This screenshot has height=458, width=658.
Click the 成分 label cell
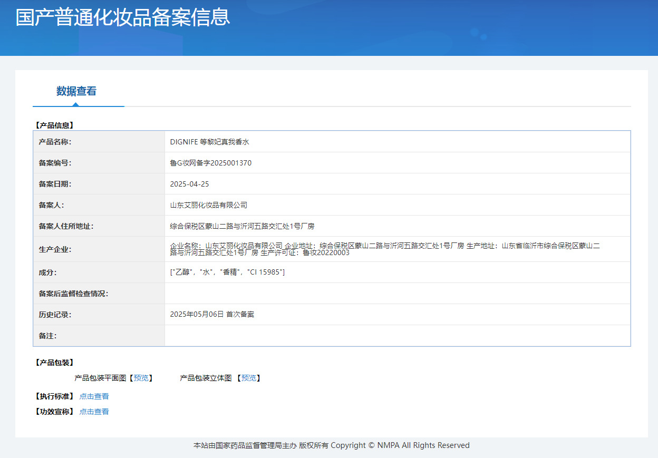click(x=99, y=272)
